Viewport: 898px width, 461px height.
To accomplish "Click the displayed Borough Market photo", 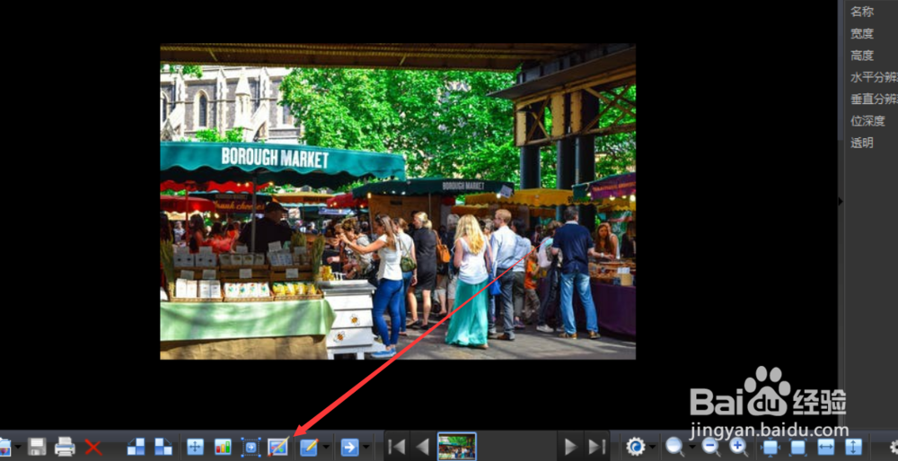I will 398,202.
